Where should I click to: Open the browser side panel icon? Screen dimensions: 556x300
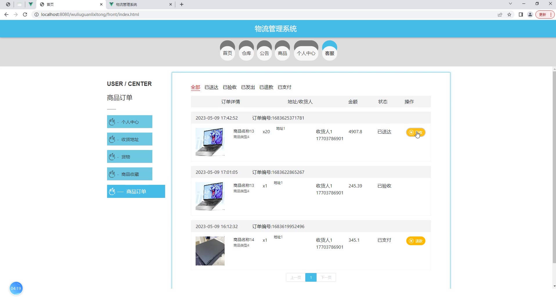[x=521, y=15]
